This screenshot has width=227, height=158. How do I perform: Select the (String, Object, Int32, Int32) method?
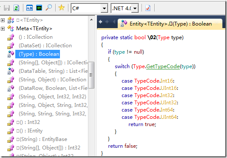52,97
